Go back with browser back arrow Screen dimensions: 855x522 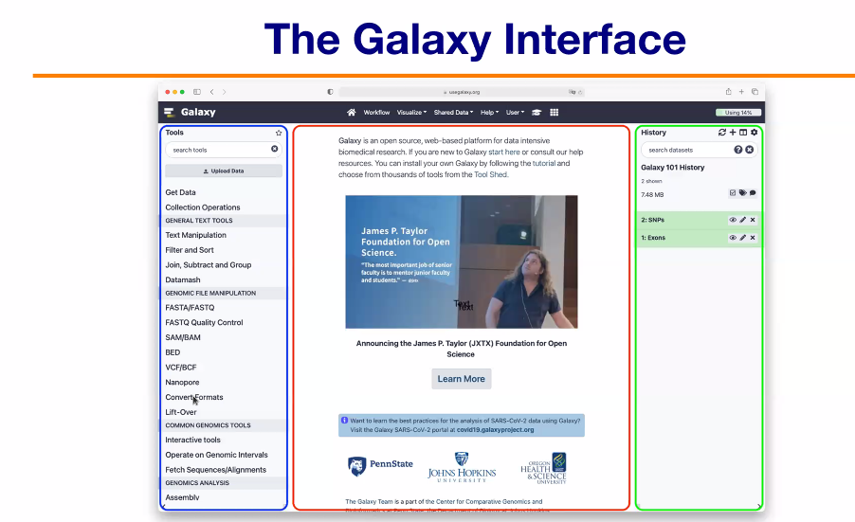pos(212,92)
